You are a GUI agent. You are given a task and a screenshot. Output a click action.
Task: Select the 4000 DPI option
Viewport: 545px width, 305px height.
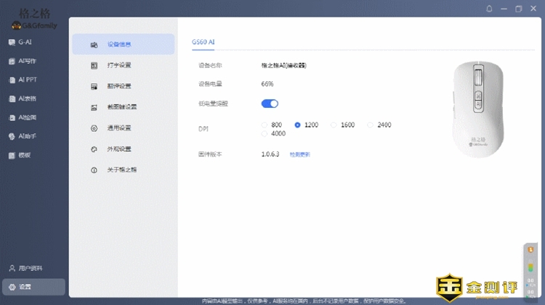(x=265, y=134)
